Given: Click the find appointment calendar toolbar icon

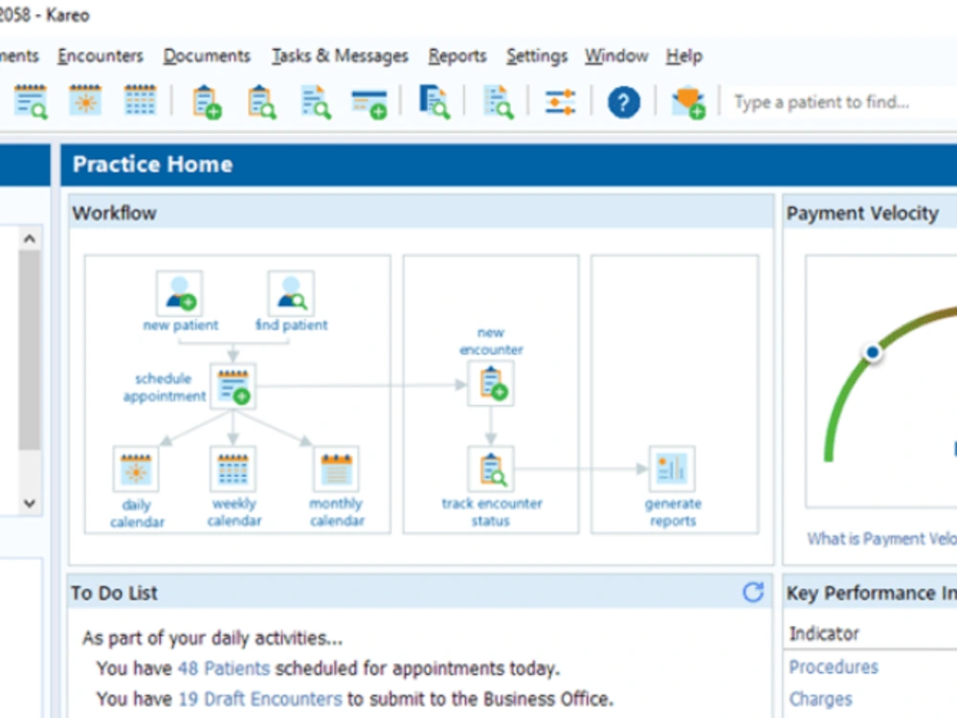Looking at the screenshot, I should 31,101.
